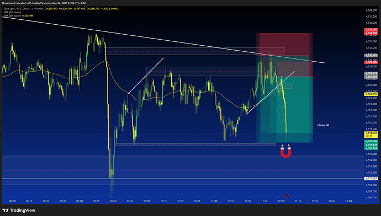Click the 11:00 time axis label
The height and width of the screenshot is (216, 381).
point(214,201)
